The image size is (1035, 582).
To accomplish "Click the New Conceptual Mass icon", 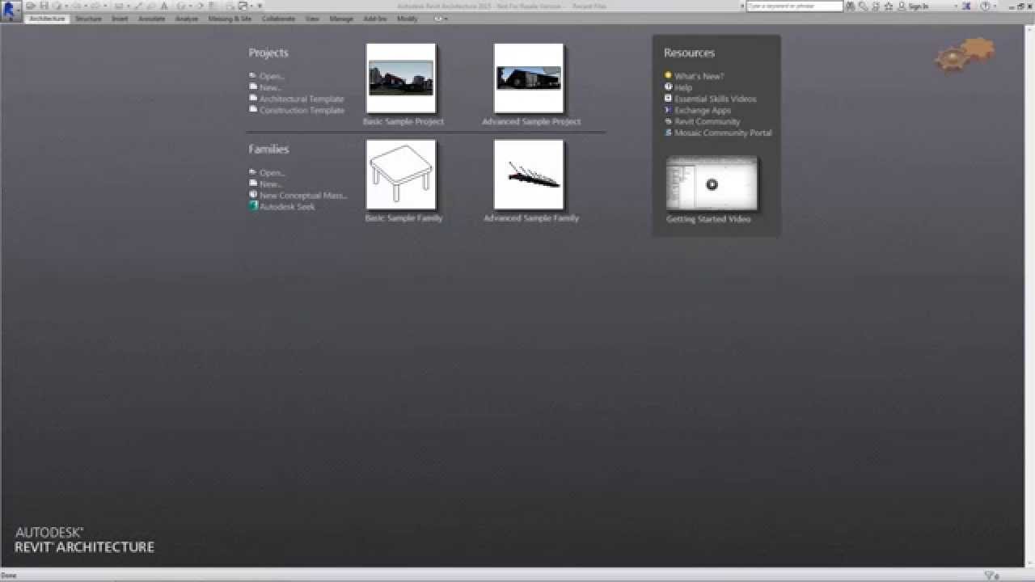I will (253, 195).
